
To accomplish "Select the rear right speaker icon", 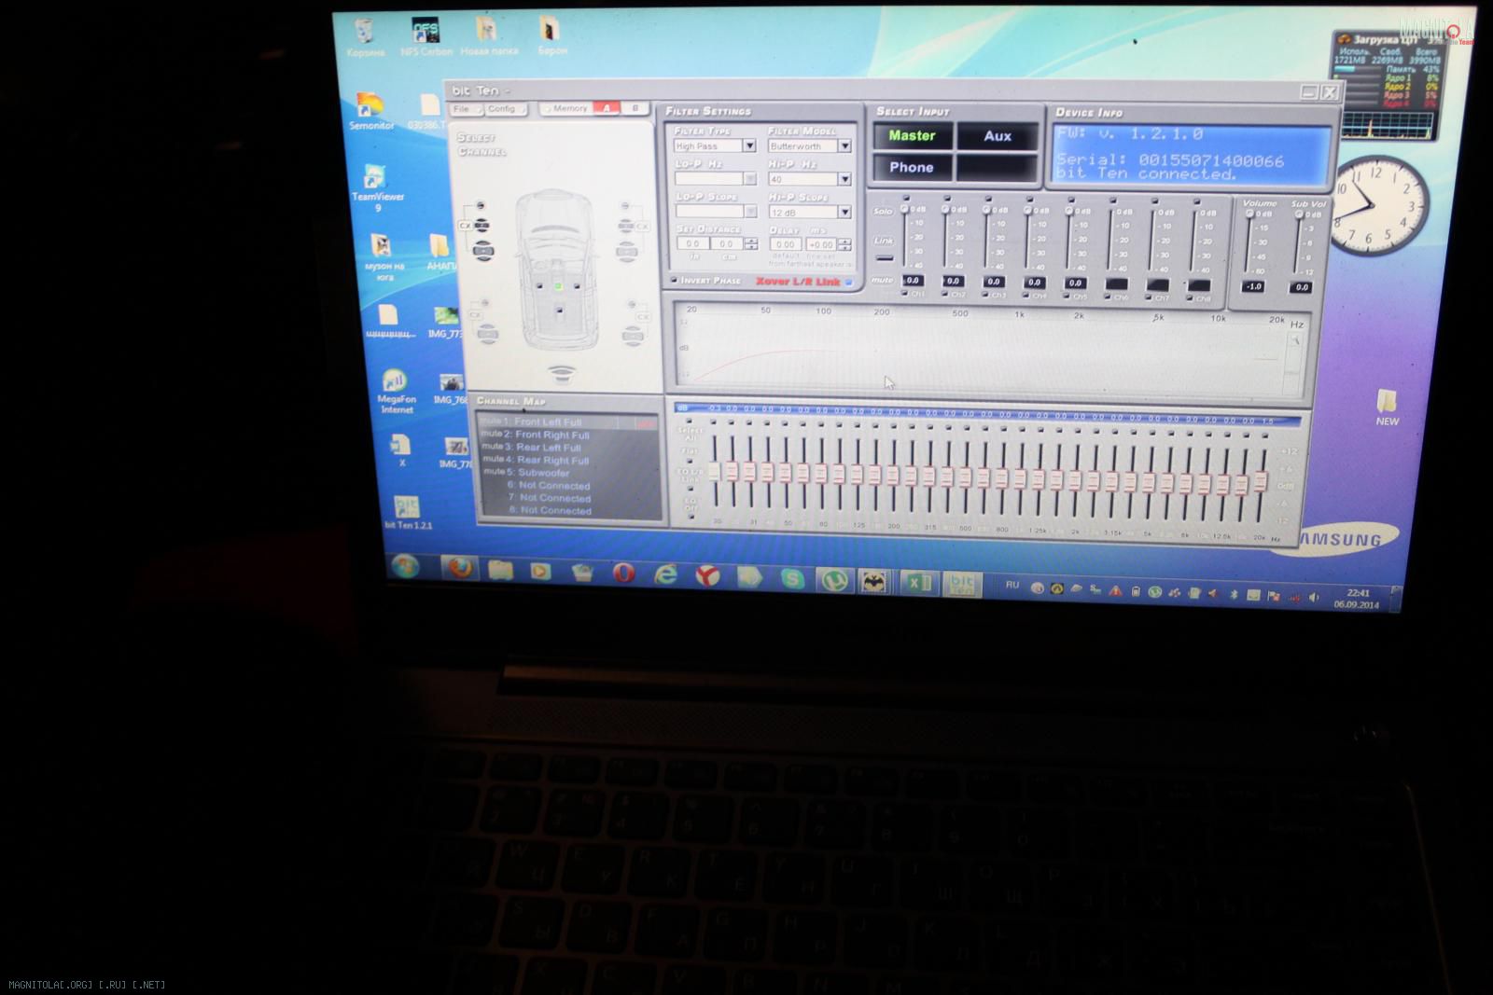I will tap(632, 336).
